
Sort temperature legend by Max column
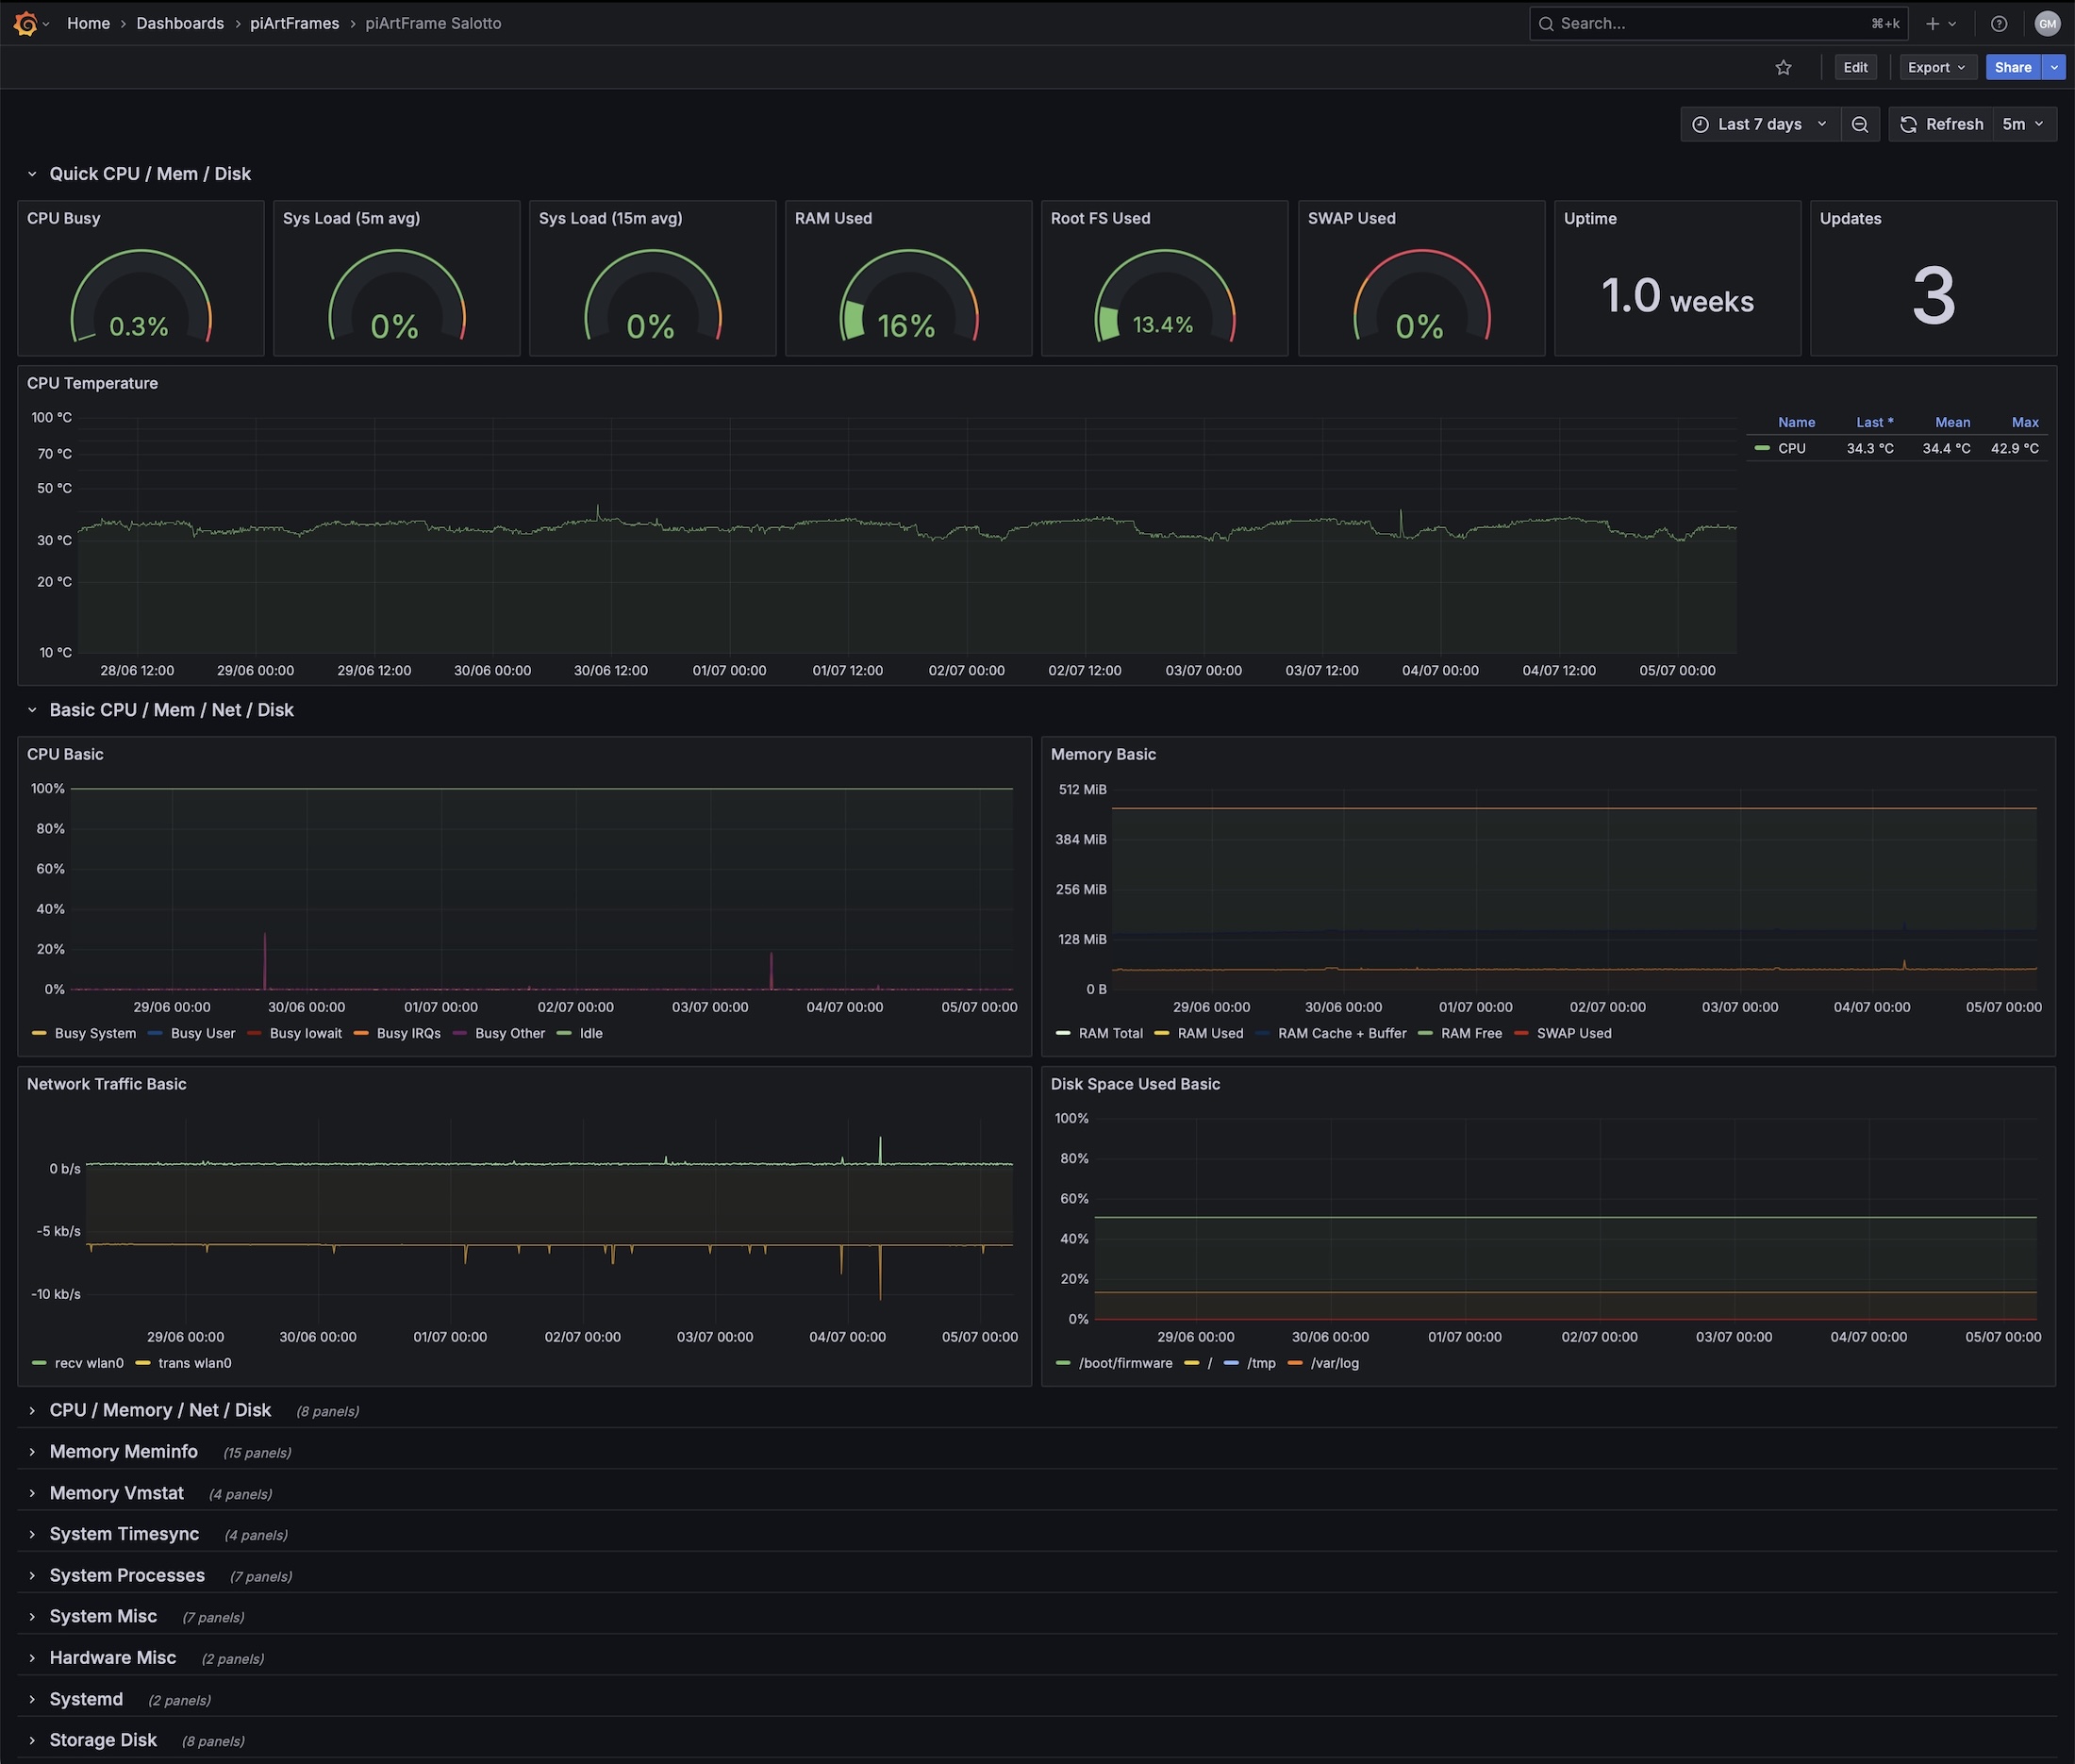(x=2025, y=422)
